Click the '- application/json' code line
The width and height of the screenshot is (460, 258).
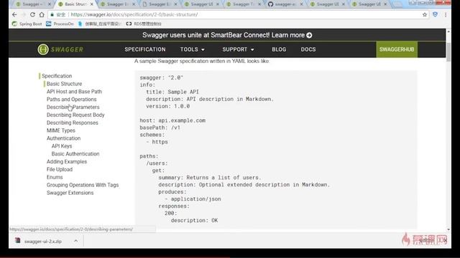[193, 199]
